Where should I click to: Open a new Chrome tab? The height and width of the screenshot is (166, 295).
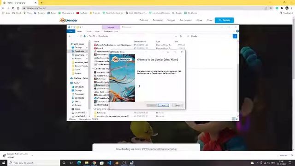41,3
